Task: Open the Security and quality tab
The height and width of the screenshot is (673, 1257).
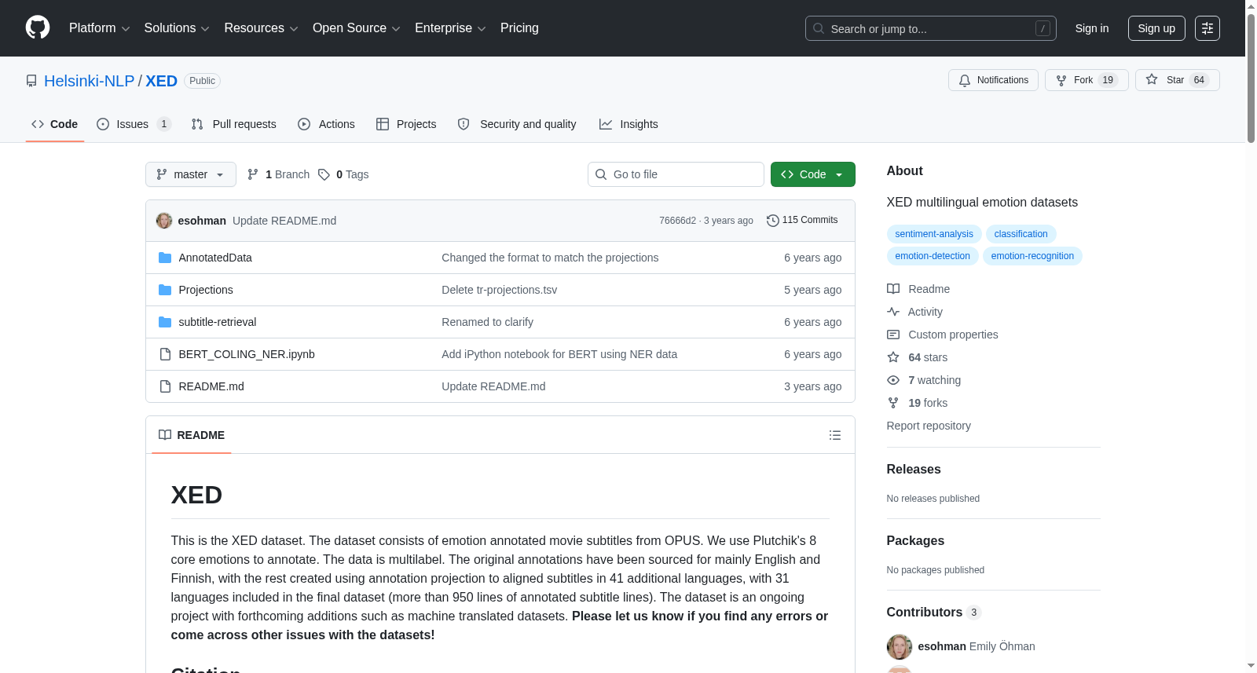Action: click(x=517, y=124)
